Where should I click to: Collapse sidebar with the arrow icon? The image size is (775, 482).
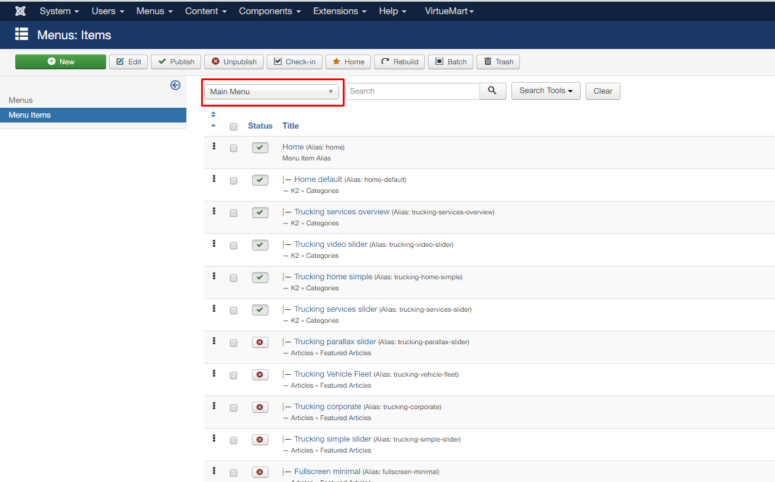pos(175,85)
